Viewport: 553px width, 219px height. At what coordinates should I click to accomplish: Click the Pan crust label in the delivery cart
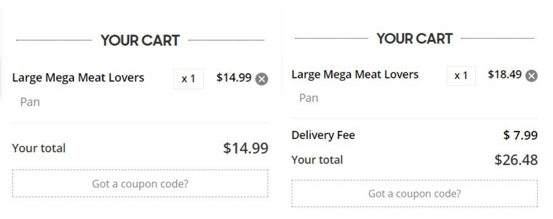tap(308, 98)
